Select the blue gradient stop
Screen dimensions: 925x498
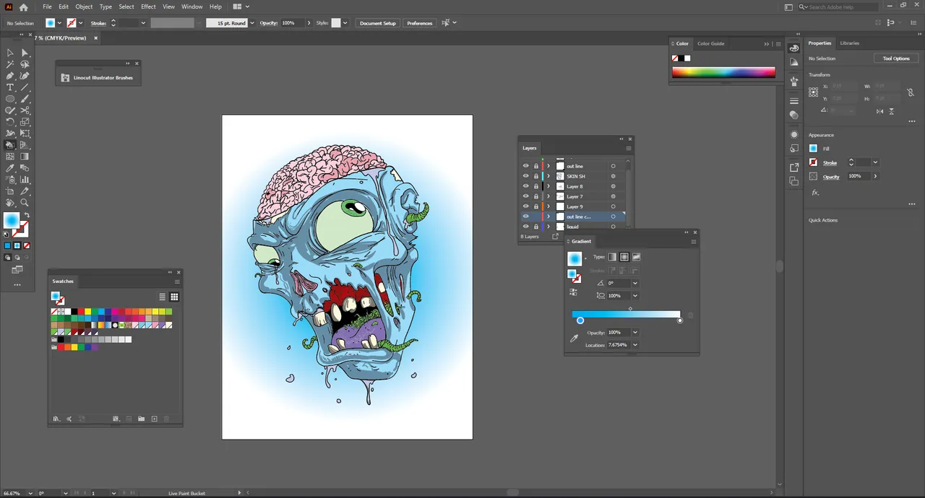tap(580, 320)
